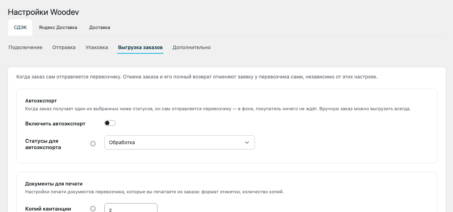Select the Выгрузка заказов section
Viewport: 453px width, 212px height.
pyautogui.click(x=141, y=47)
